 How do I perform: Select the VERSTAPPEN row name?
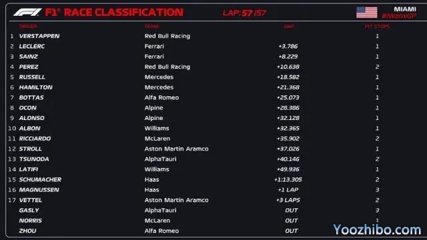tap(39, 36)
